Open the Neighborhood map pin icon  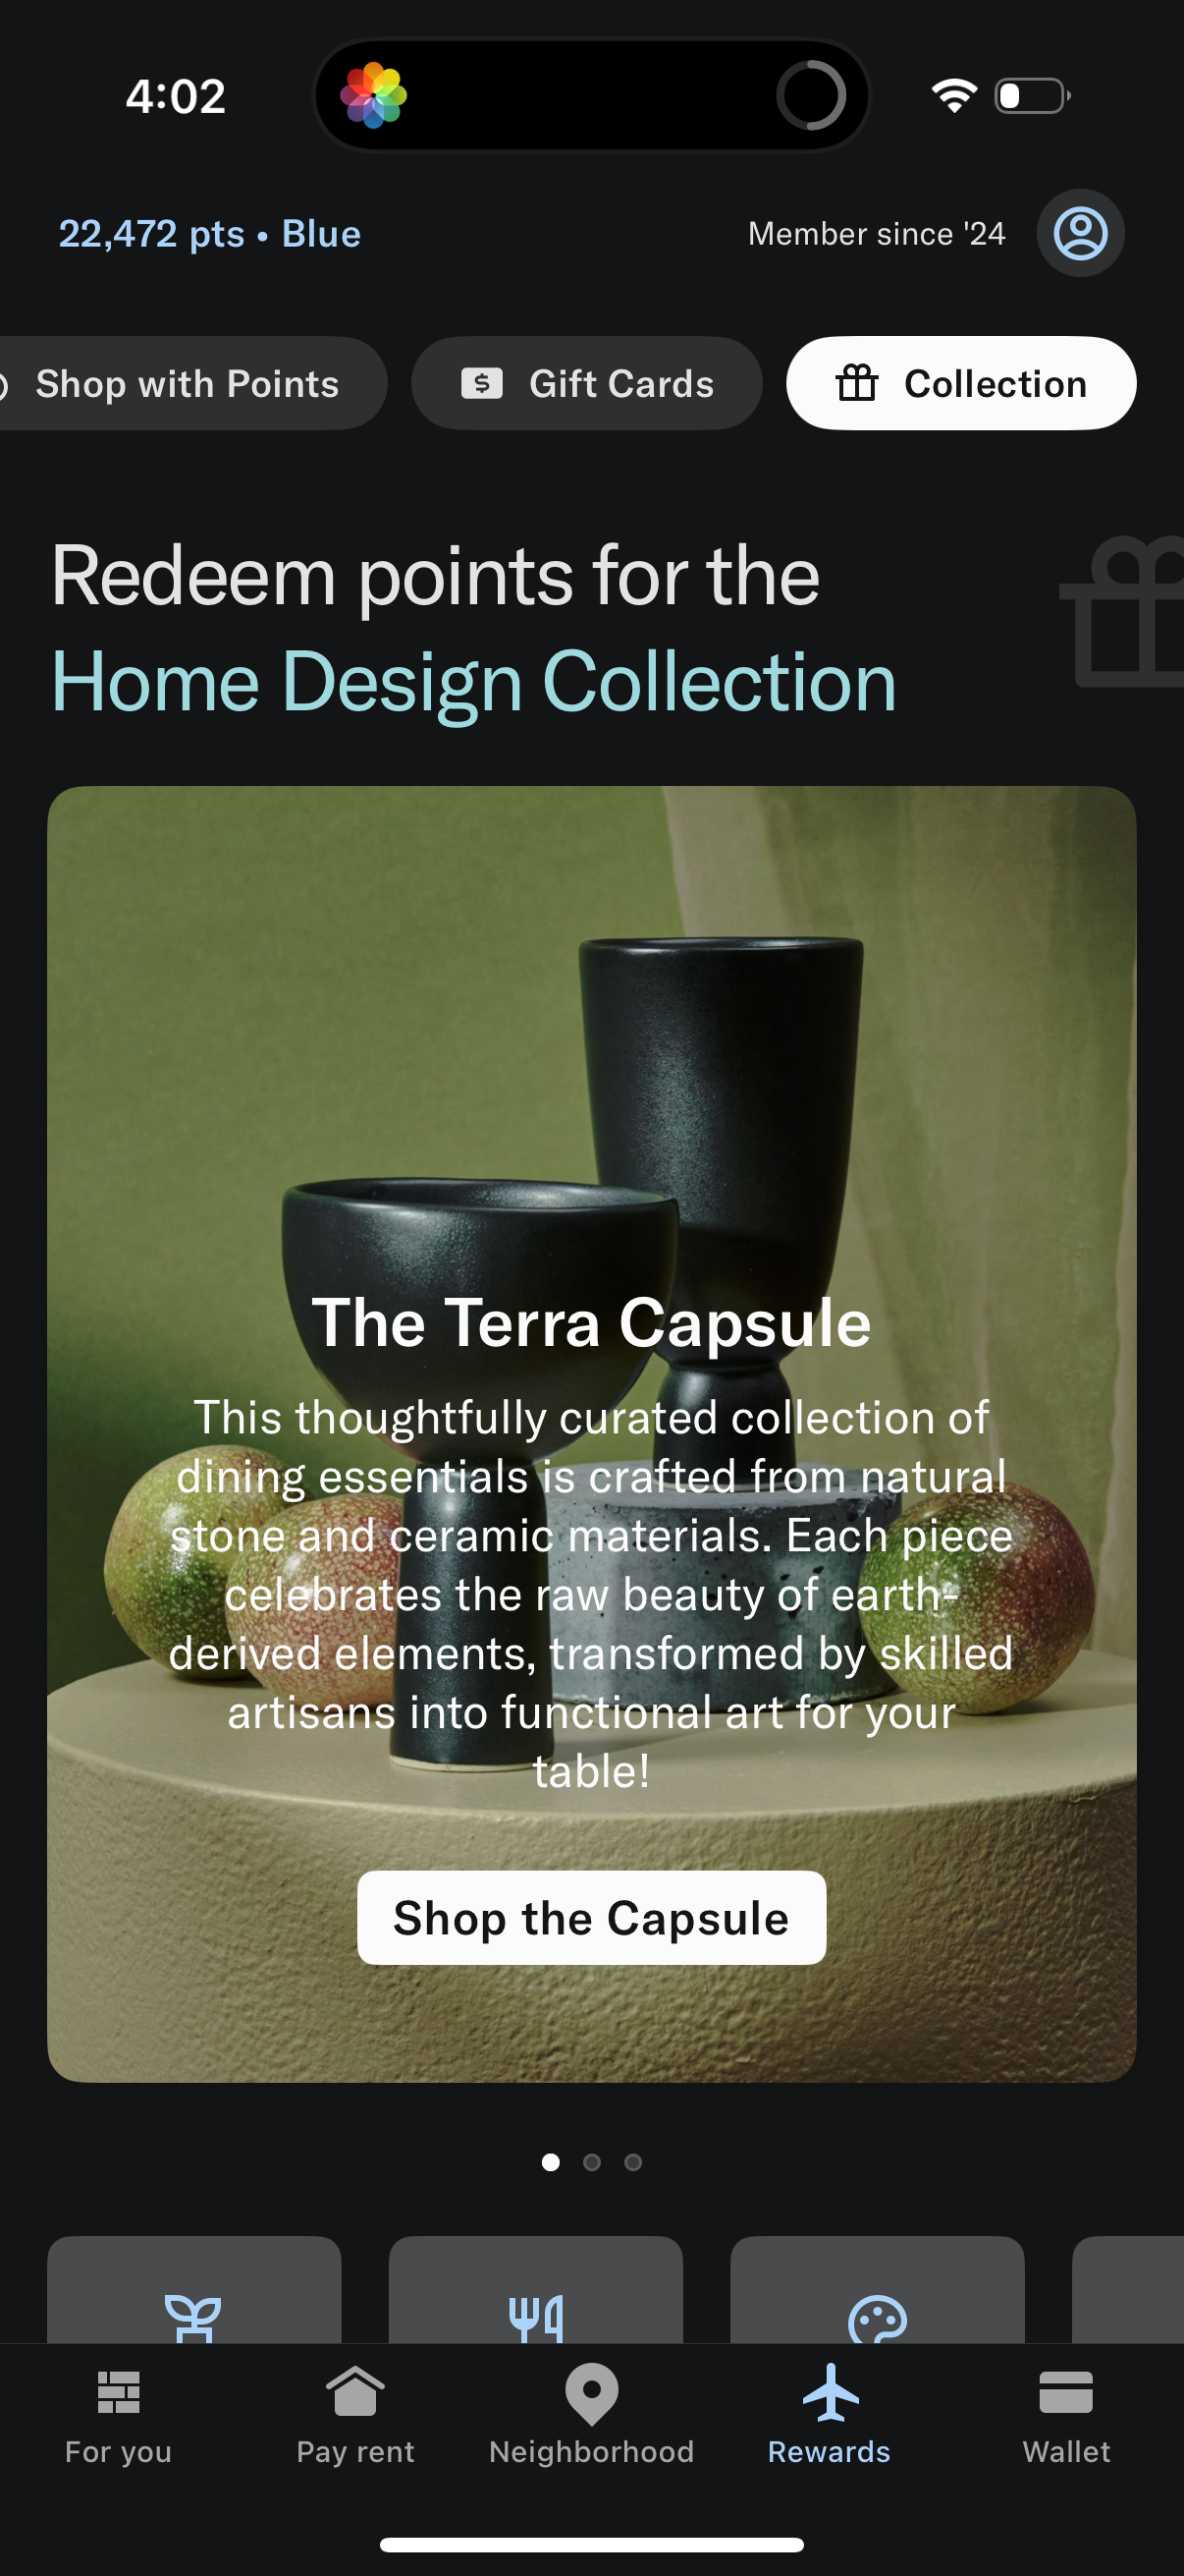point(591,2394)
